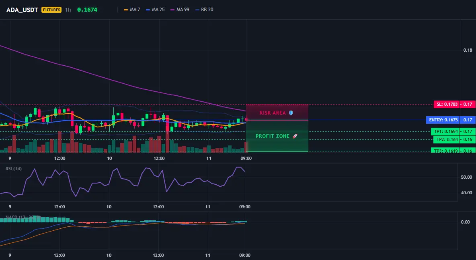476x260 pixels.
Task: Click the 0.00 MACD axis value
Action: coord(466,222)
